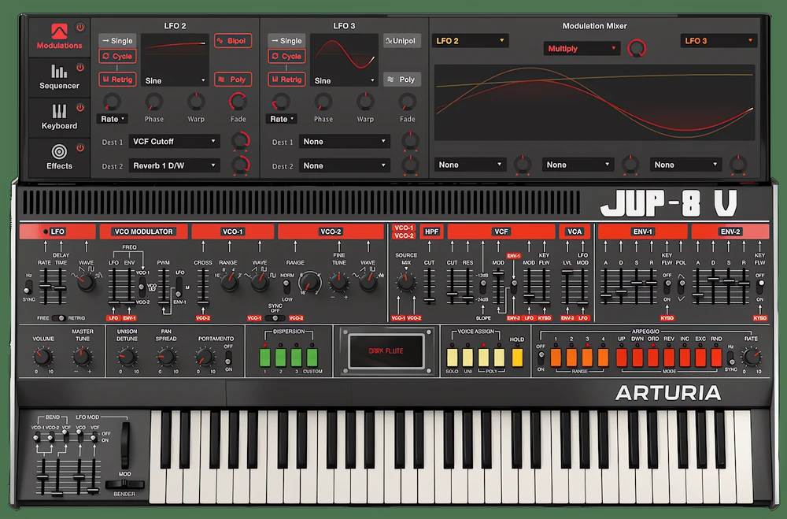Activate the yellow Hold button

pyautogui.click(x=517, y=358)
